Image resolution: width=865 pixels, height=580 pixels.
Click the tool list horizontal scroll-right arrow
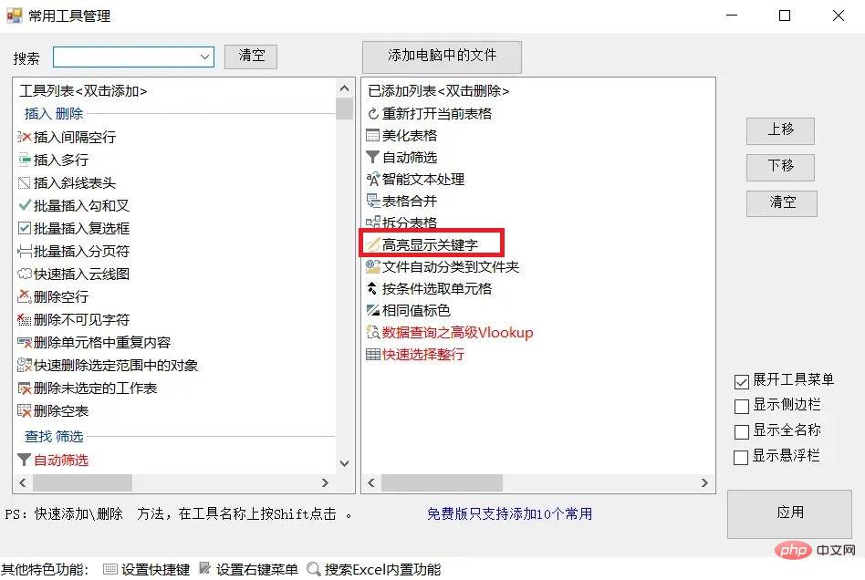(325, 483)
